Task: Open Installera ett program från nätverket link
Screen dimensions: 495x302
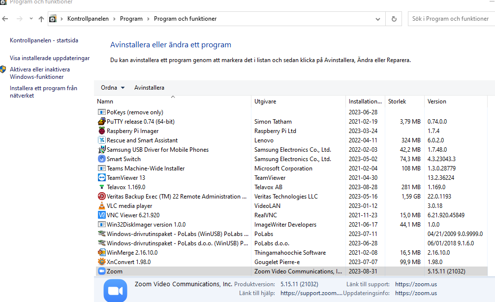Action: tap(43, 92)
